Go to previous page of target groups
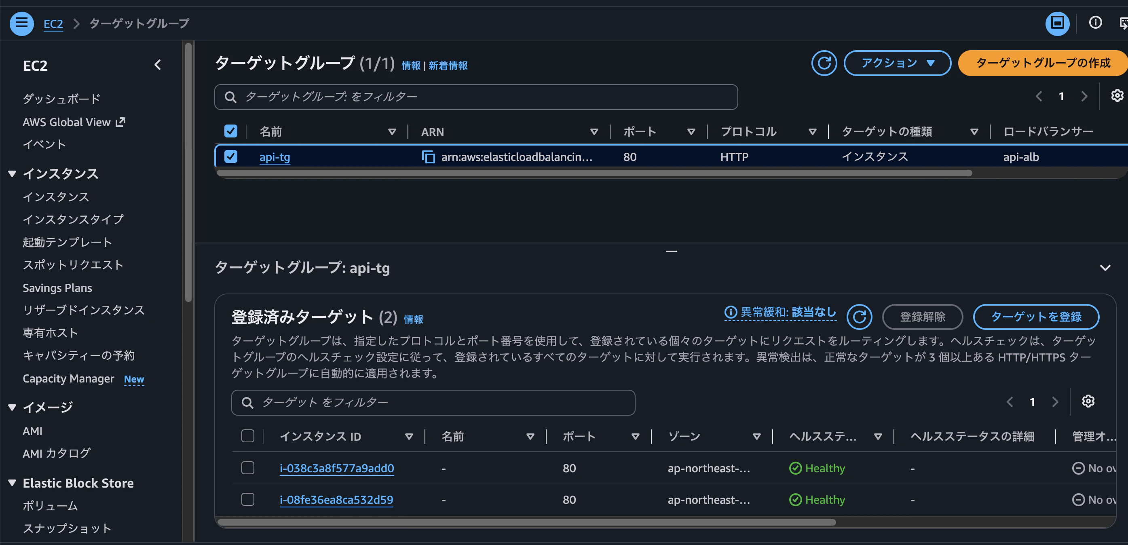Screen dimensions: 1128x545 pyautogui.click(x=1039, y=96)
